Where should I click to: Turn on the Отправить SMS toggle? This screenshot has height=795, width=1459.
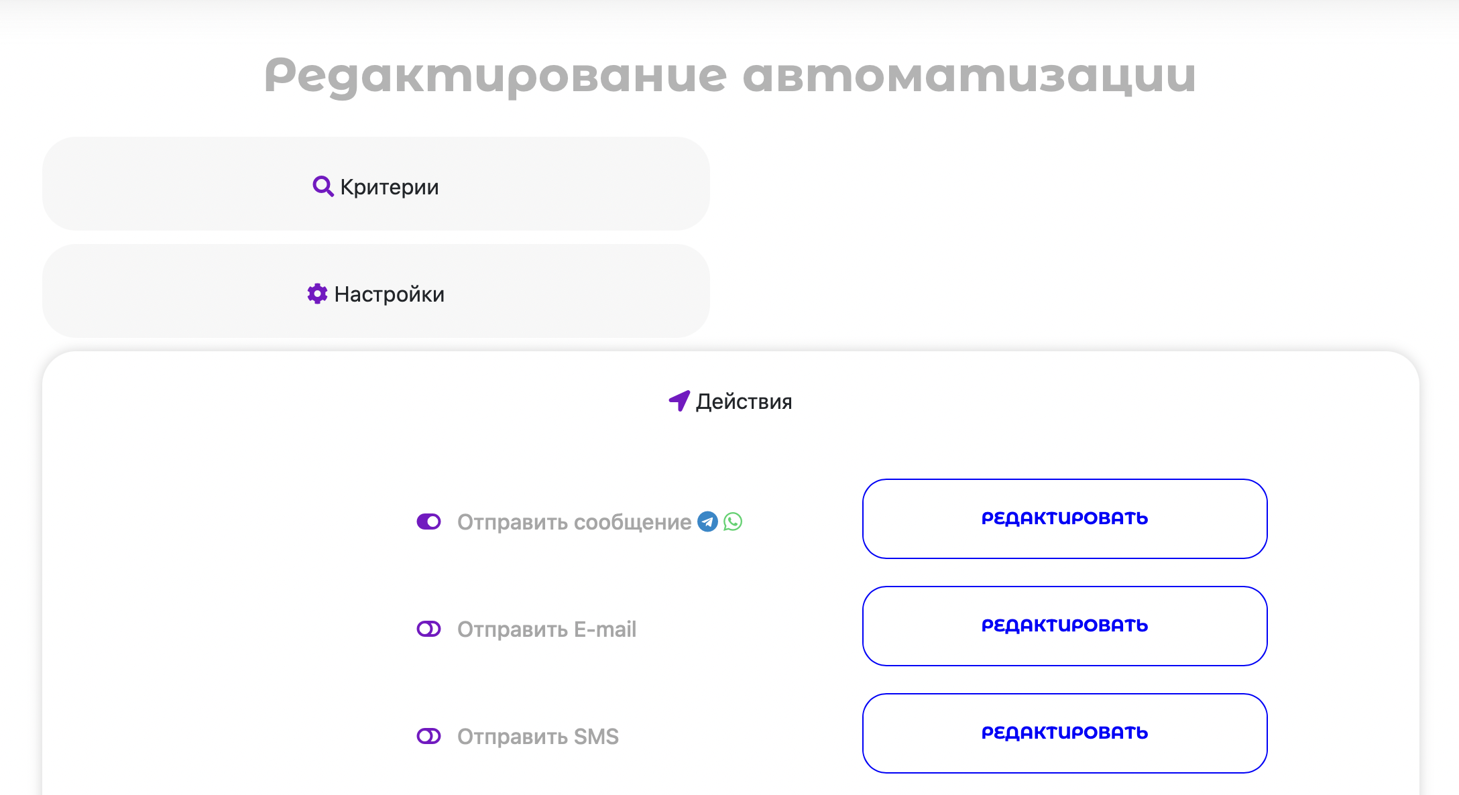(428, 736)
